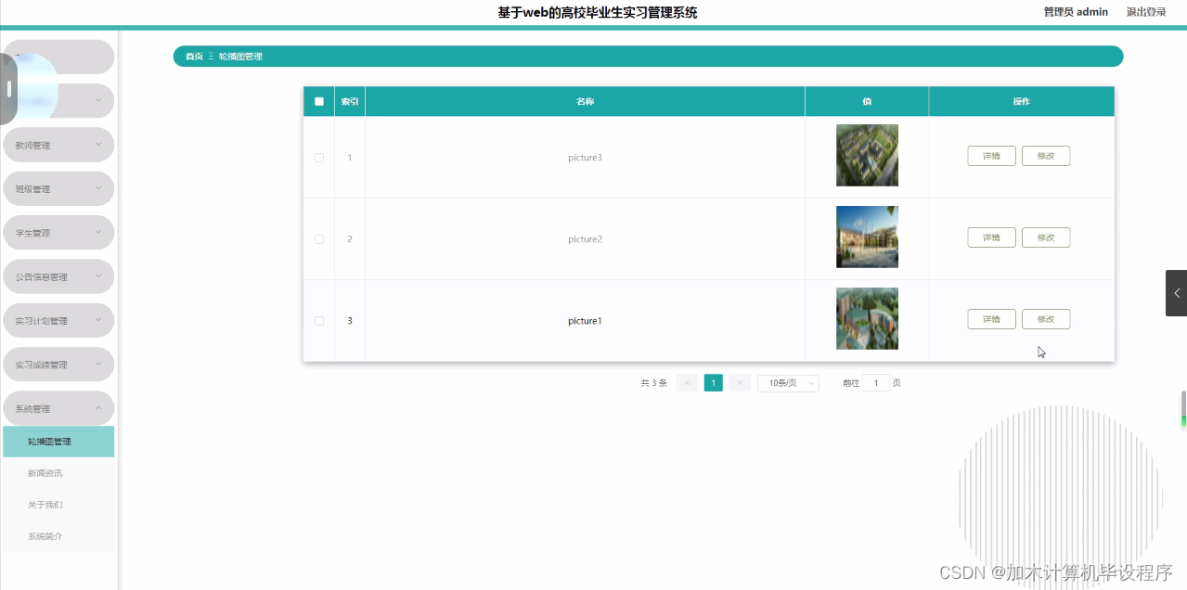Toggle the select-all checkbox in table header
The width and height of the screenshot is (1187, 590).
coord(318,100)
